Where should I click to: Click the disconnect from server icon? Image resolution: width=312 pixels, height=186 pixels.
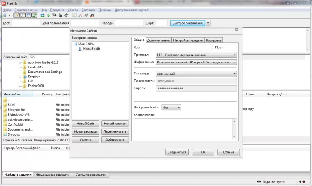pyautogui.click(x=60, y=15)
